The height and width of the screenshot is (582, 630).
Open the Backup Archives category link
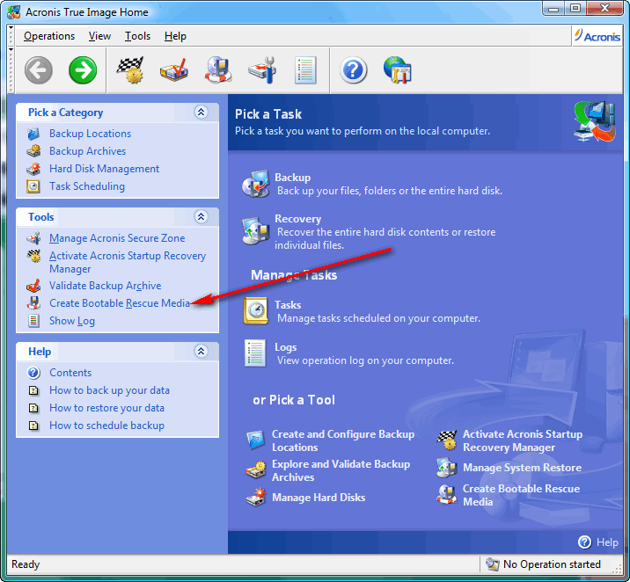pyautogui.click(x=88, y=151)
